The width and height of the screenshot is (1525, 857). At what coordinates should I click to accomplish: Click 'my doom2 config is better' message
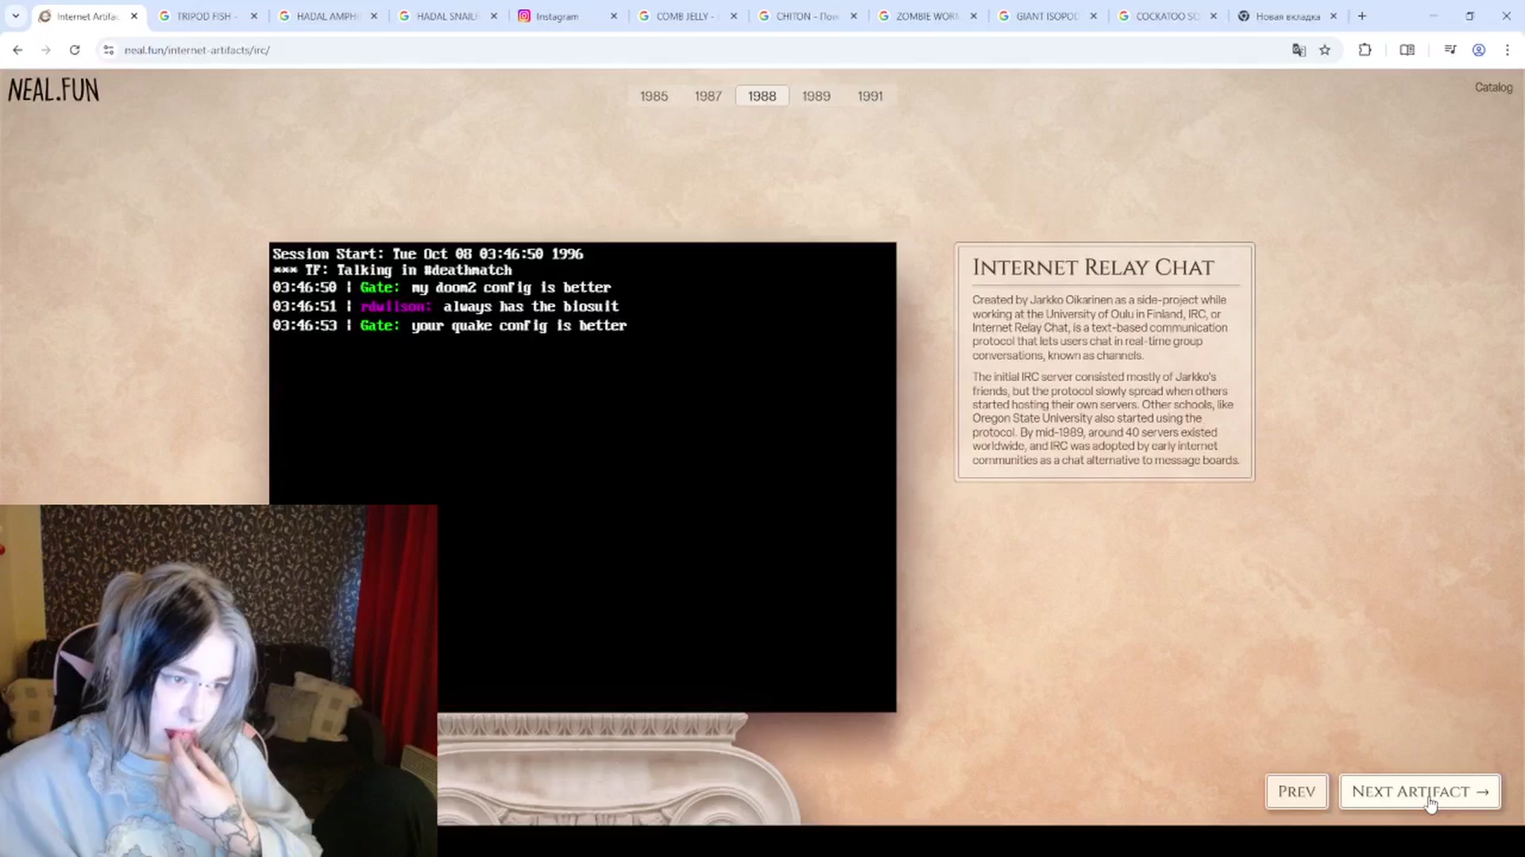point(511,287)
